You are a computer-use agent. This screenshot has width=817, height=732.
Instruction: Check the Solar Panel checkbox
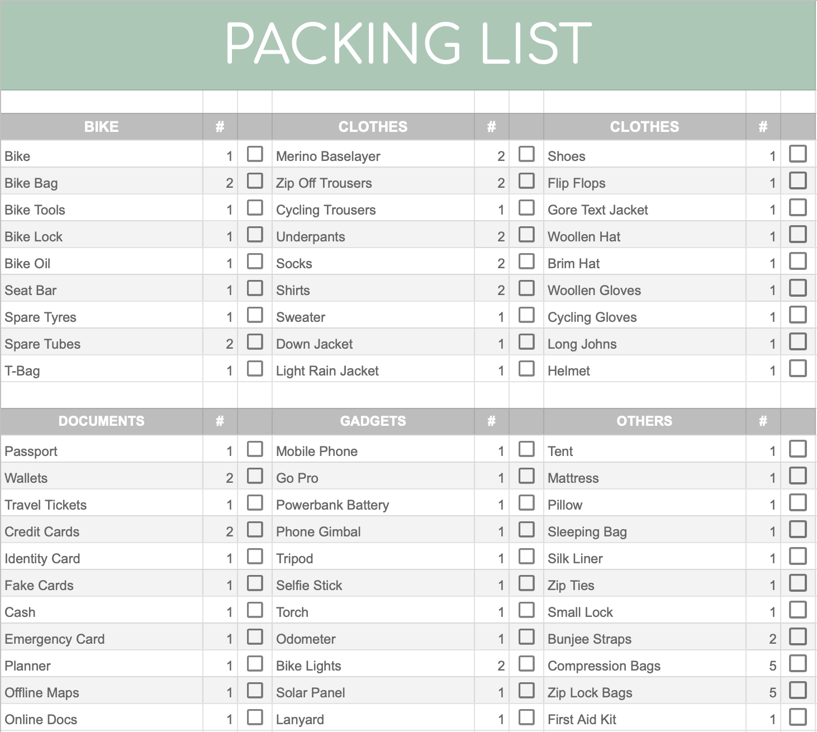point(526,690)
